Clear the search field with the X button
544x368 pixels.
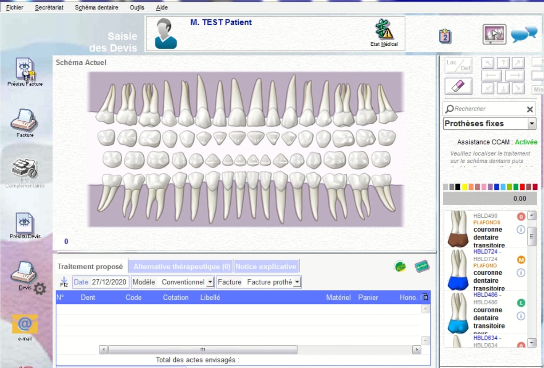(x=529, y=109)
